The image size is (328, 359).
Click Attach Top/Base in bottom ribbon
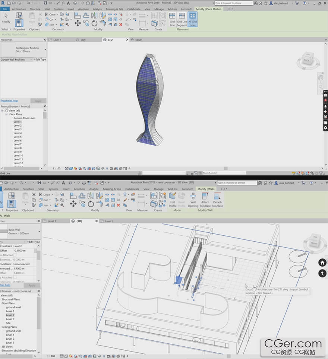click(205, 200)
